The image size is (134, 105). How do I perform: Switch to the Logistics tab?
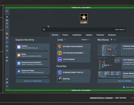(x=89, y=35)
